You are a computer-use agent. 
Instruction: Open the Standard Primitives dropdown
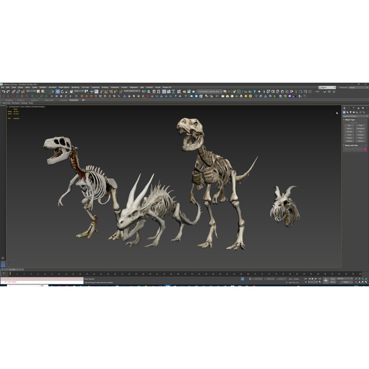click(355, 116)
